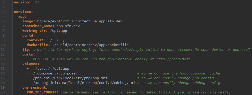Select the ./php.ini volume mapping on line 17
252x95 pixels.
click(x=69, y=78)
